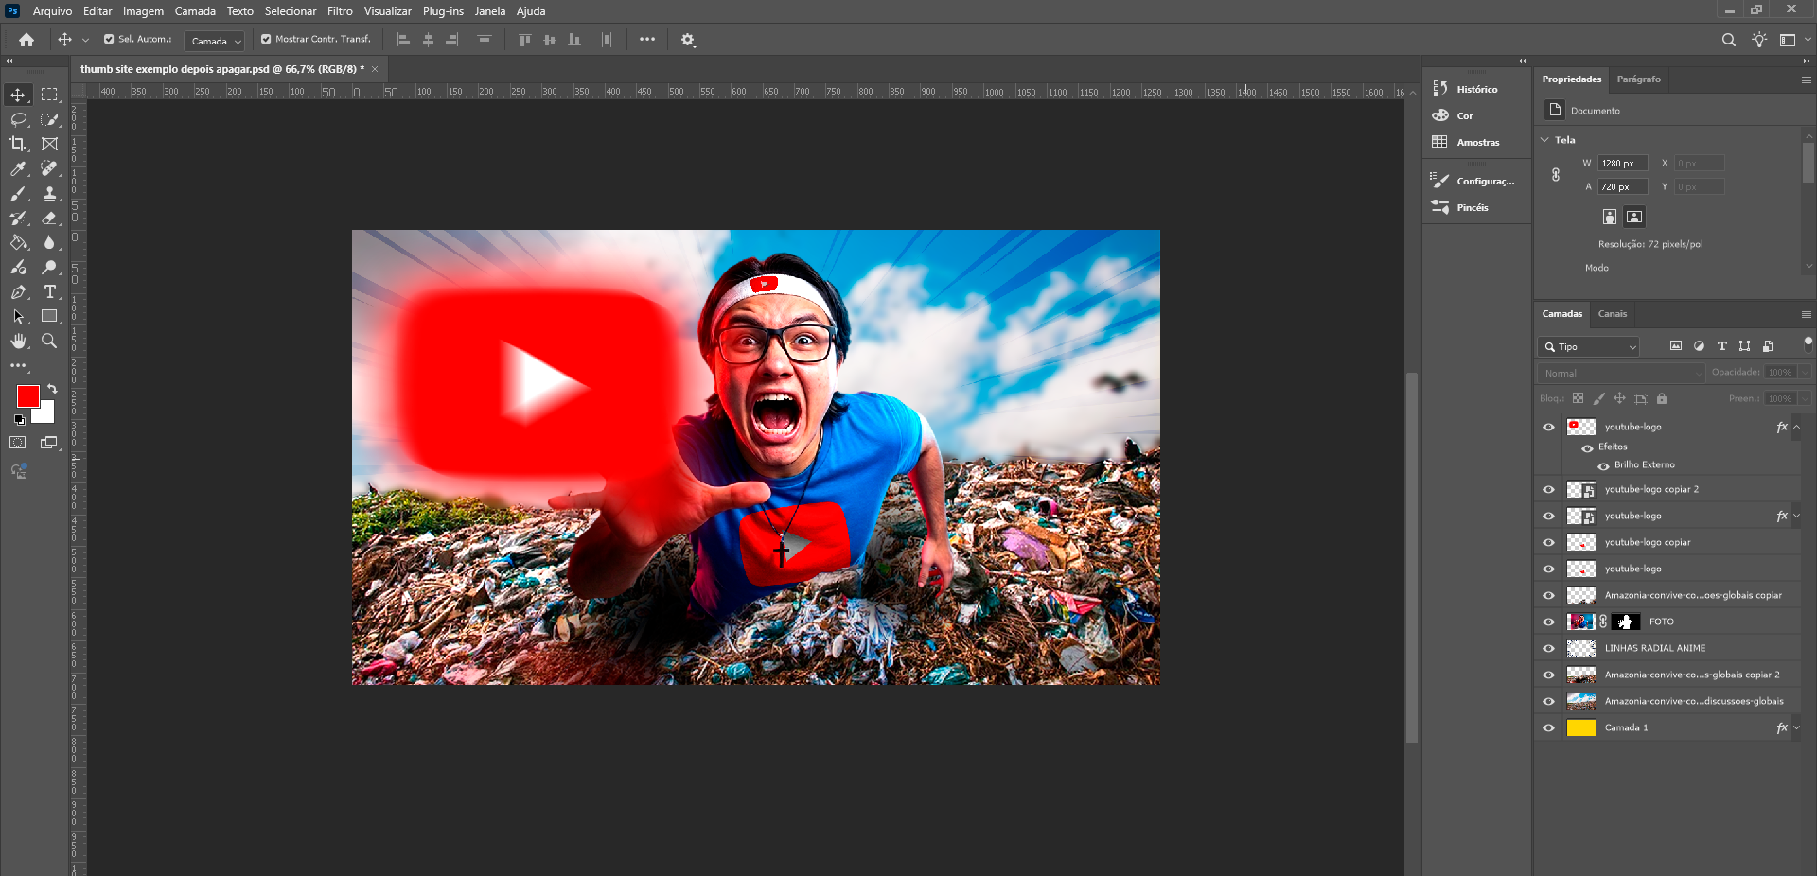Hide youtube-logo copiar 2 layer

pyautogui.click(x=1548, y=489)
